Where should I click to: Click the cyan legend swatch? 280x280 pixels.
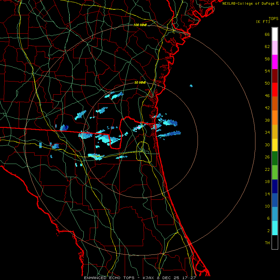pos(275,228)
